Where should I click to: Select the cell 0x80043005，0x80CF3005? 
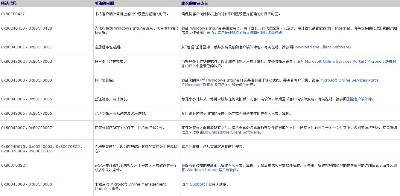(27, 99)
